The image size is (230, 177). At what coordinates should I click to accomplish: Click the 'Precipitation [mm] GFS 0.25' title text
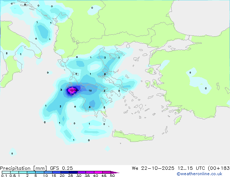click(x=36, y=168)
